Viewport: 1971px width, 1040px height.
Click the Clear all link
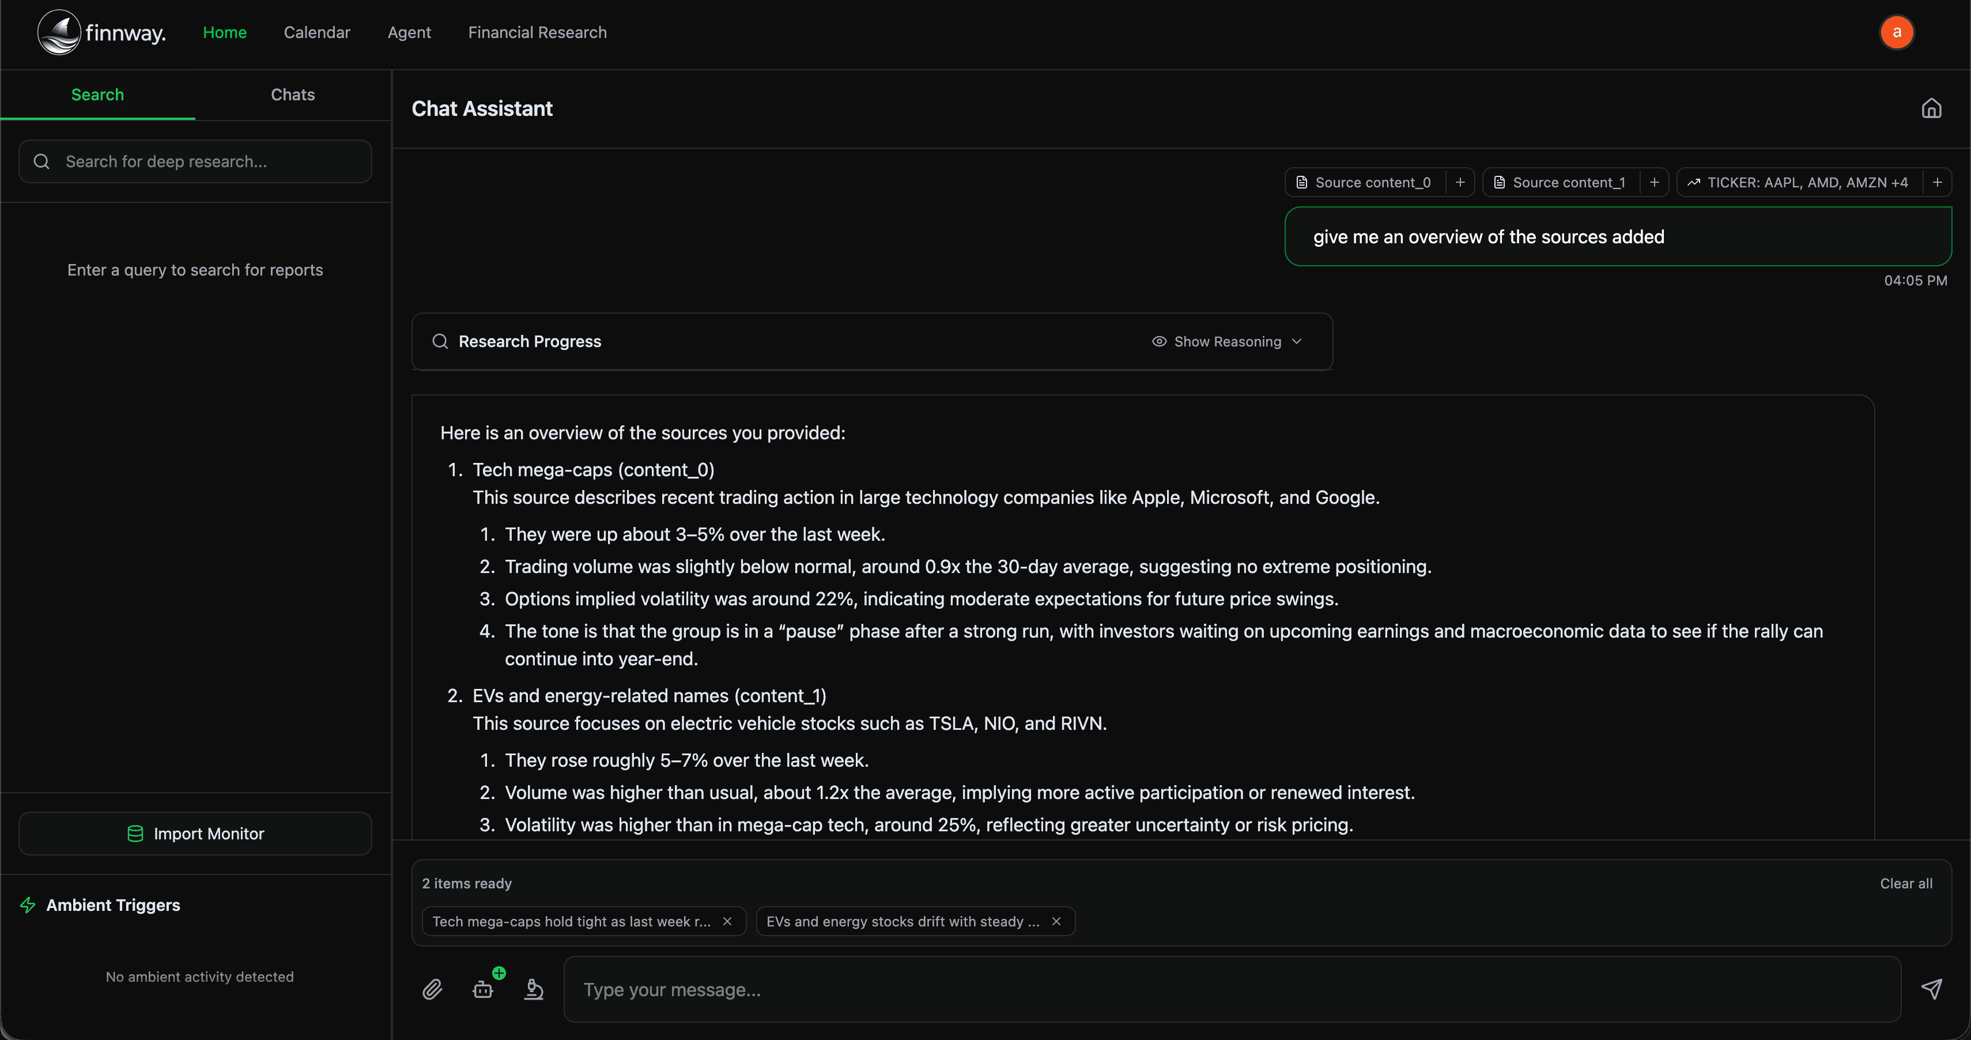1906,883
